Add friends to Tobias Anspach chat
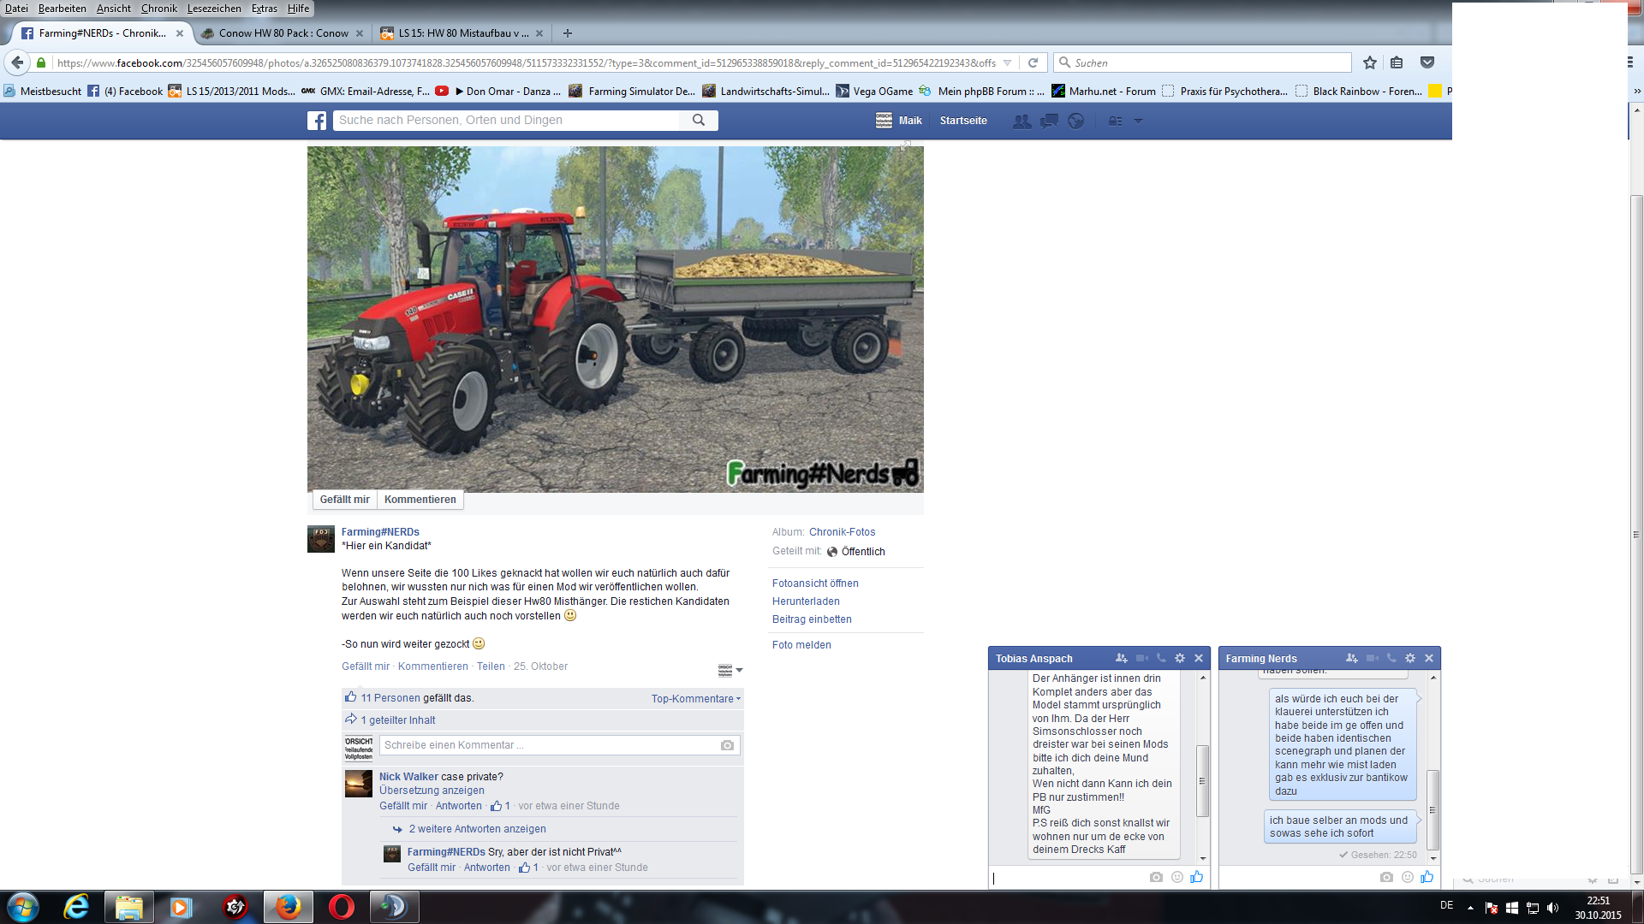Viewport: 1644px width, 924px height. point(1121,658)
